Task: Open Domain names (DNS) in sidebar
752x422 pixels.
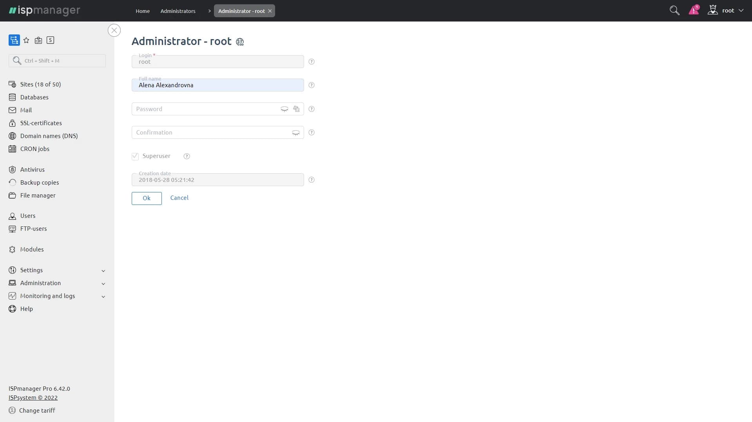Action: click(49, 136)
